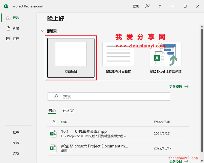
Task: Click the file type column header icon
Action: (x=53, y=122)
